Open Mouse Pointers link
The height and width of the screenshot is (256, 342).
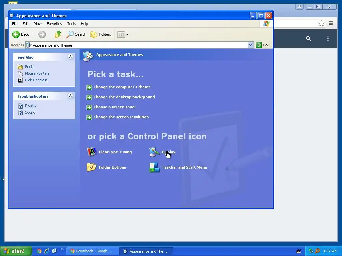(x=37, y=73)
